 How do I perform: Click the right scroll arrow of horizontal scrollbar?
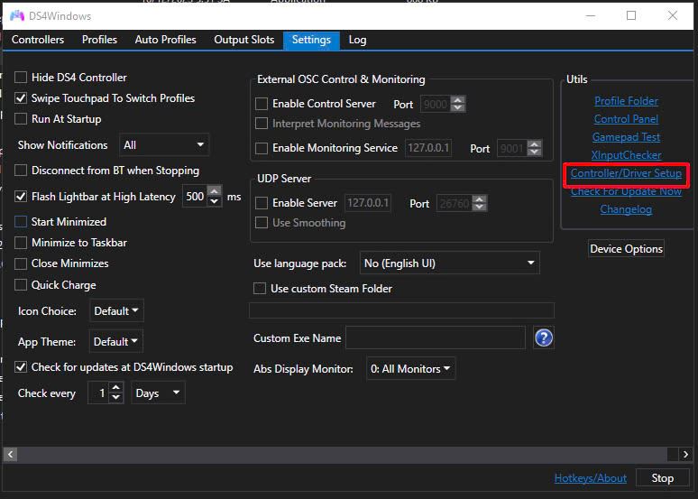[x=685, y=455]
